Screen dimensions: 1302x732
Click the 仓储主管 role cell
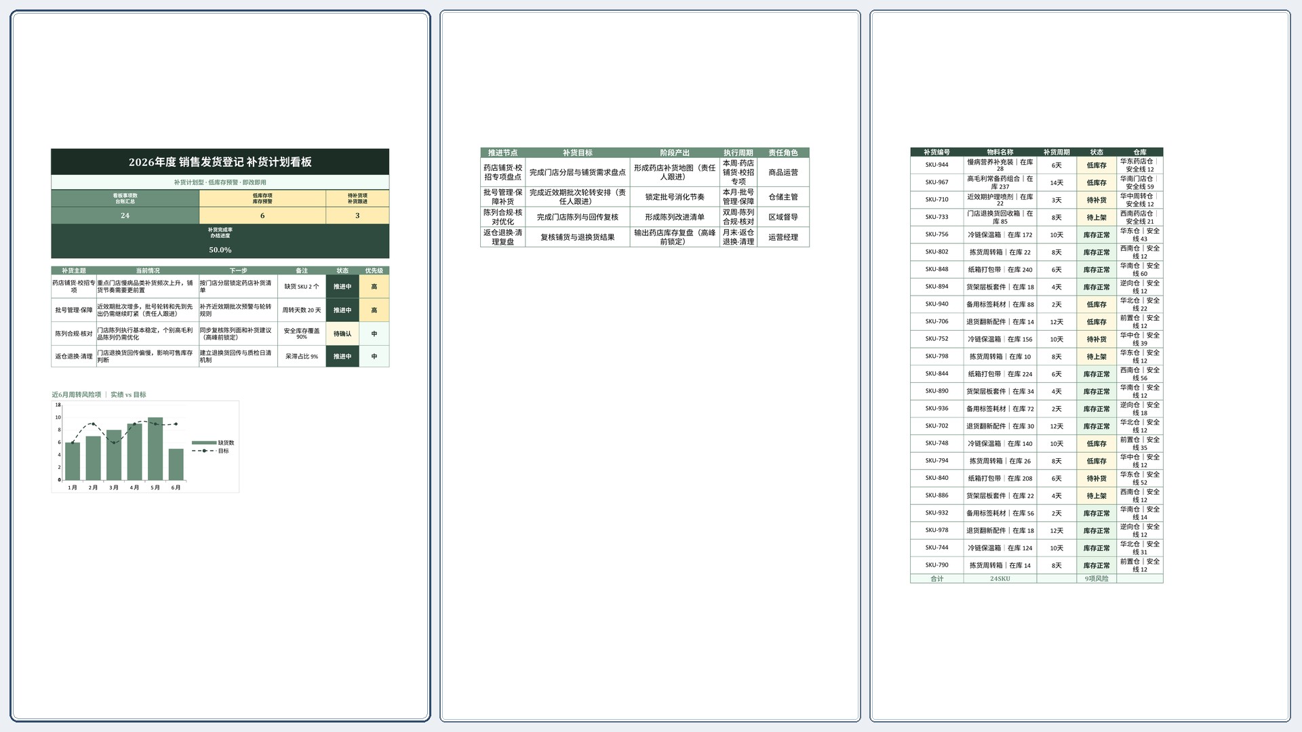pyautogui.click(x=783, y=197)
